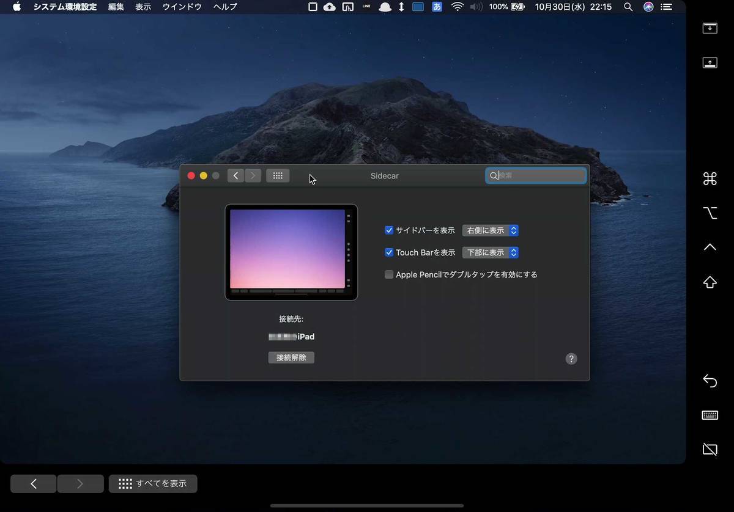Click the cloud upload menu bar icon

pos(330,7)
